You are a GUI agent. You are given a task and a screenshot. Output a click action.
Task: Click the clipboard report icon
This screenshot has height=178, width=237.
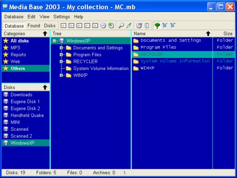coord(147,25)
